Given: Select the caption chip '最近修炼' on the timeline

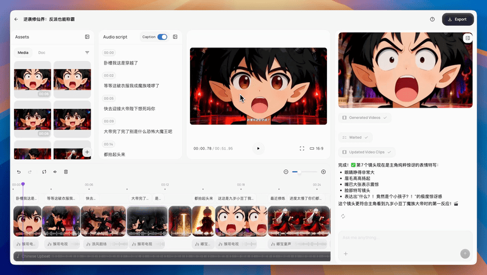Looking at the screenshot, I should click(x=278, y=198).
